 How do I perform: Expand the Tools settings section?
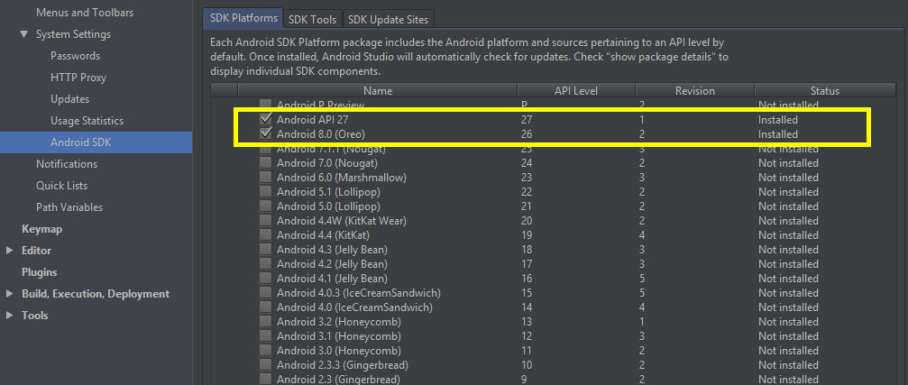pos(10,316)
